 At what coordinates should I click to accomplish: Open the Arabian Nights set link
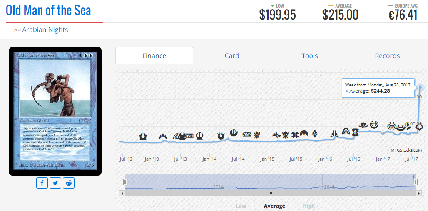coord(45,29)
